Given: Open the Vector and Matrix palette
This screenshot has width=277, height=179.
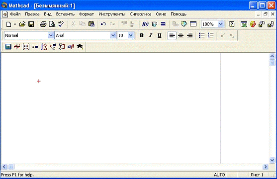Looking at the screenshot, I should coord(26,47).
